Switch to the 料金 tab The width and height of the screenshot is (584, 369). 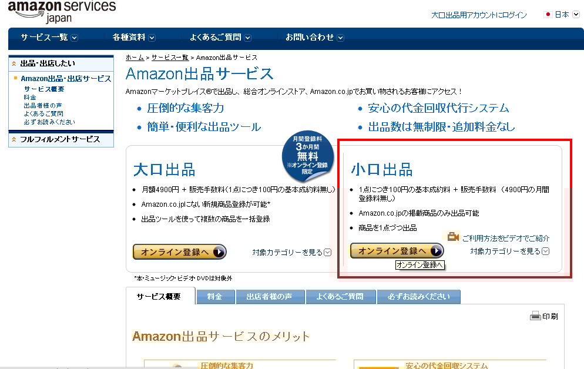(x=215, y=297)
